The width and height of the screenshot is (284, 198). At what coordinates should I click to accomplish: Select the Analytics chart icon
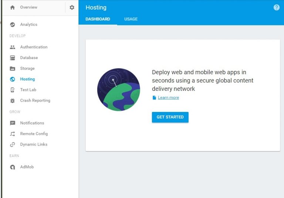[x=13, y=25]
